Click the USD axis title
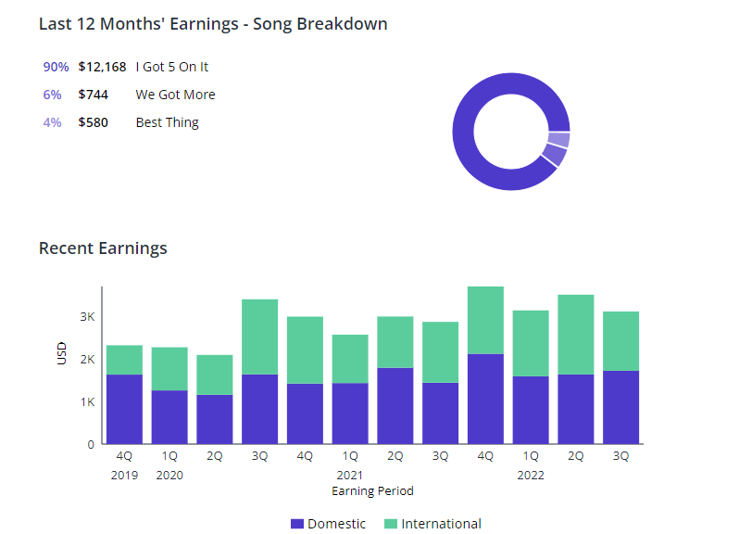Image resolution: width=752 pixels, height=534 pixels. [61, 353]
